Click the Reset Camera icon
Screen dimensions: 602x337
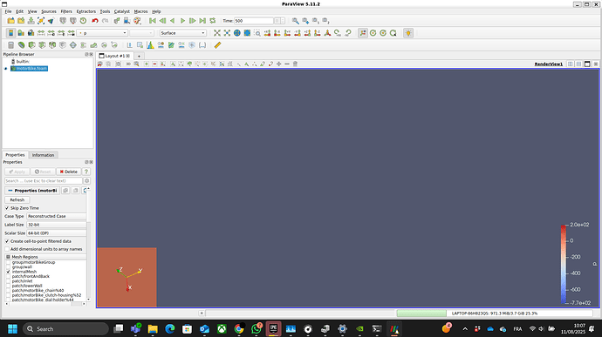click(217, 33)
